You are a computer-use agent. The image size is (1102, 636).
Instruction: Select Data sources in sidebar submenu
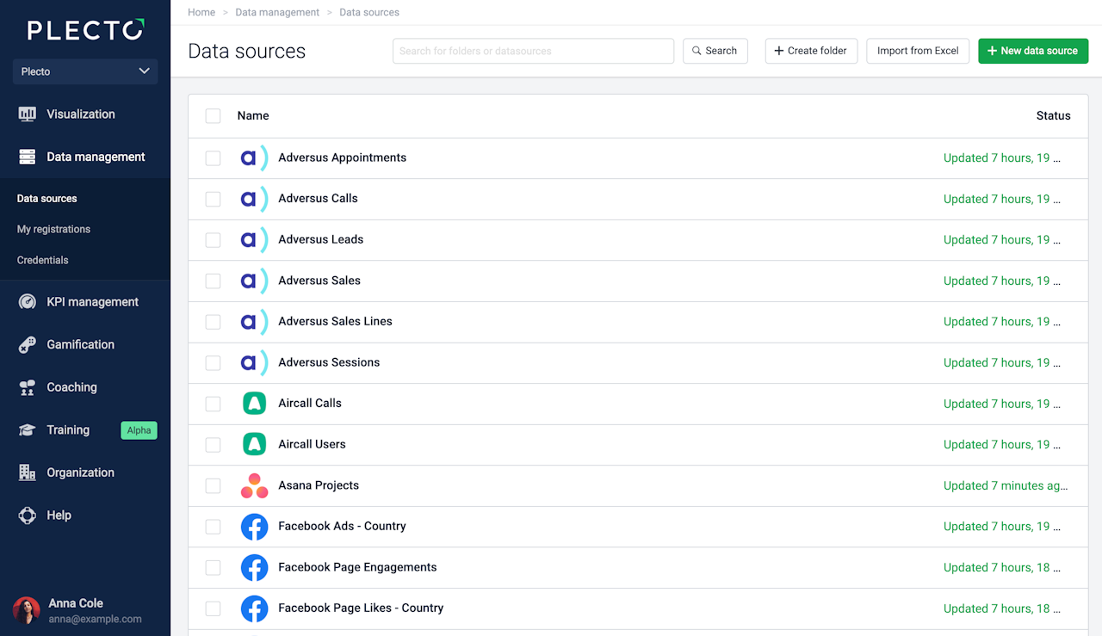[x=47, y=199]
